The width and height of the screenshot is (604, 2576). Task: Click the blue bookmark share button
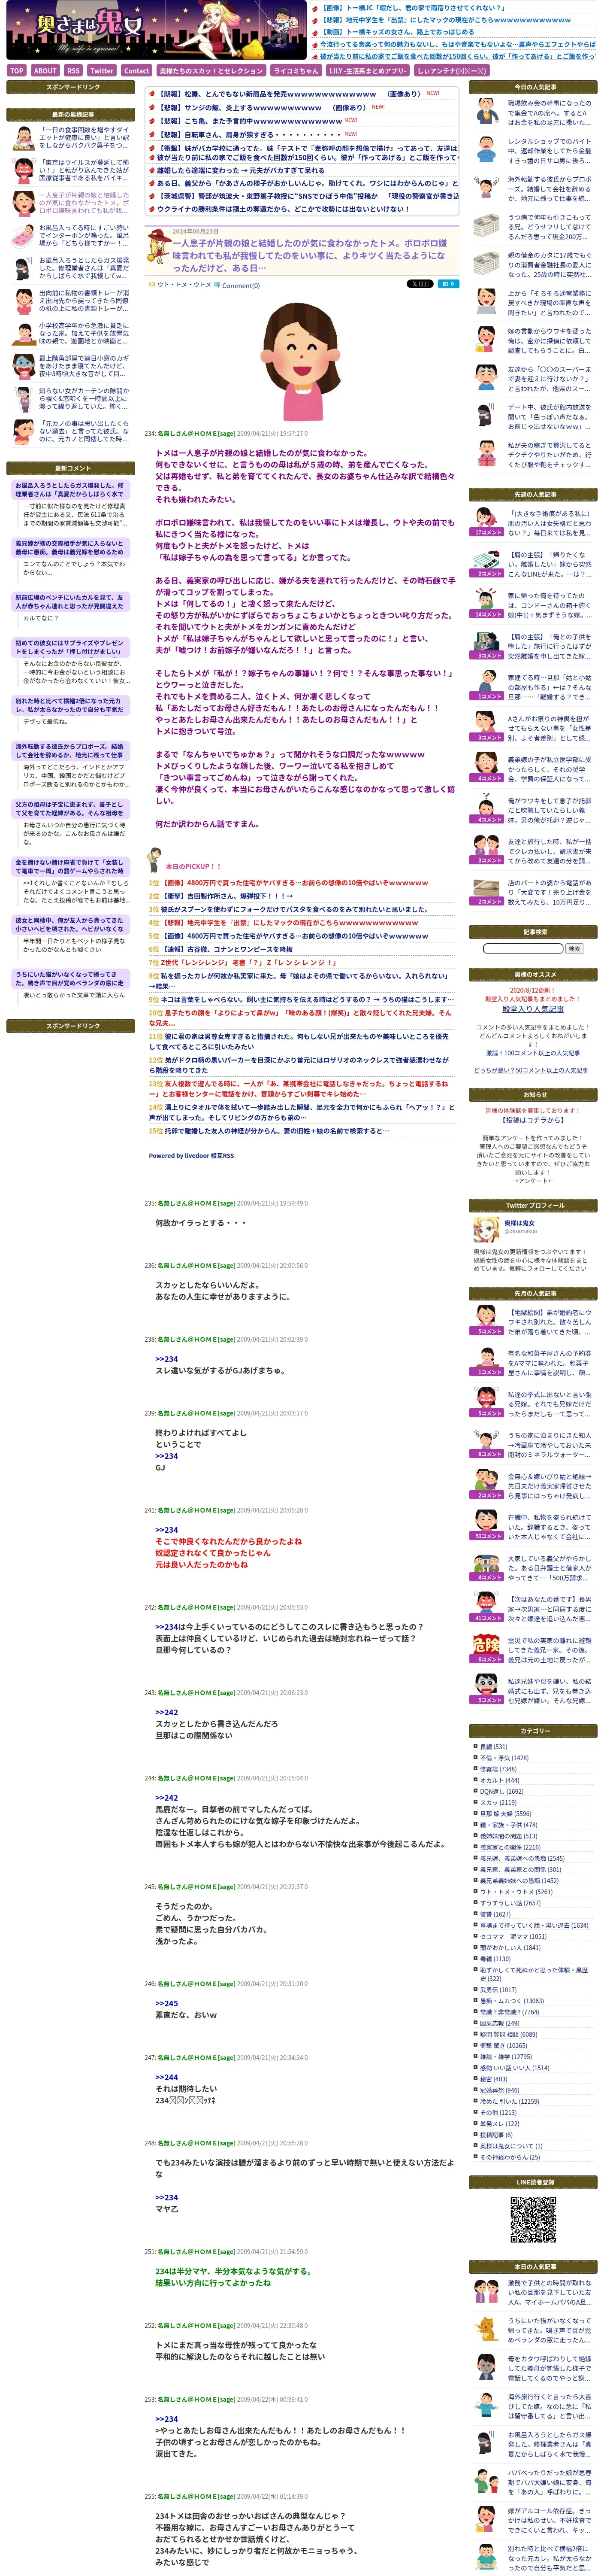coord(447,284)
